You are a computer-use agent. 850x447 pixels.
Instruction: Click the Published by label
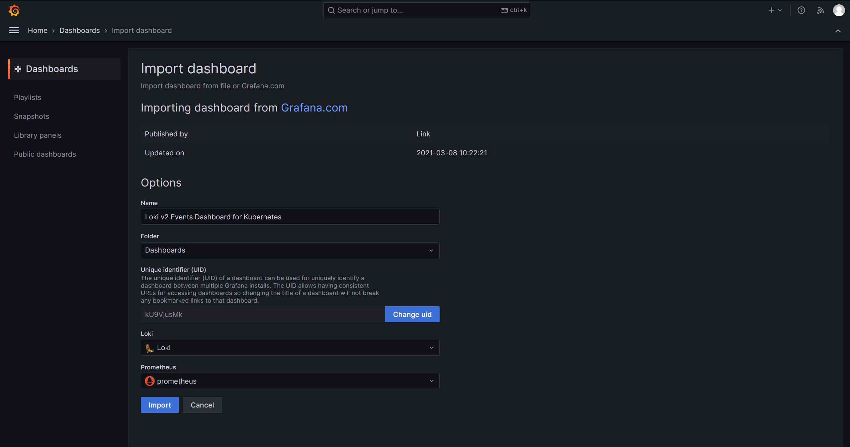(166, 134)
